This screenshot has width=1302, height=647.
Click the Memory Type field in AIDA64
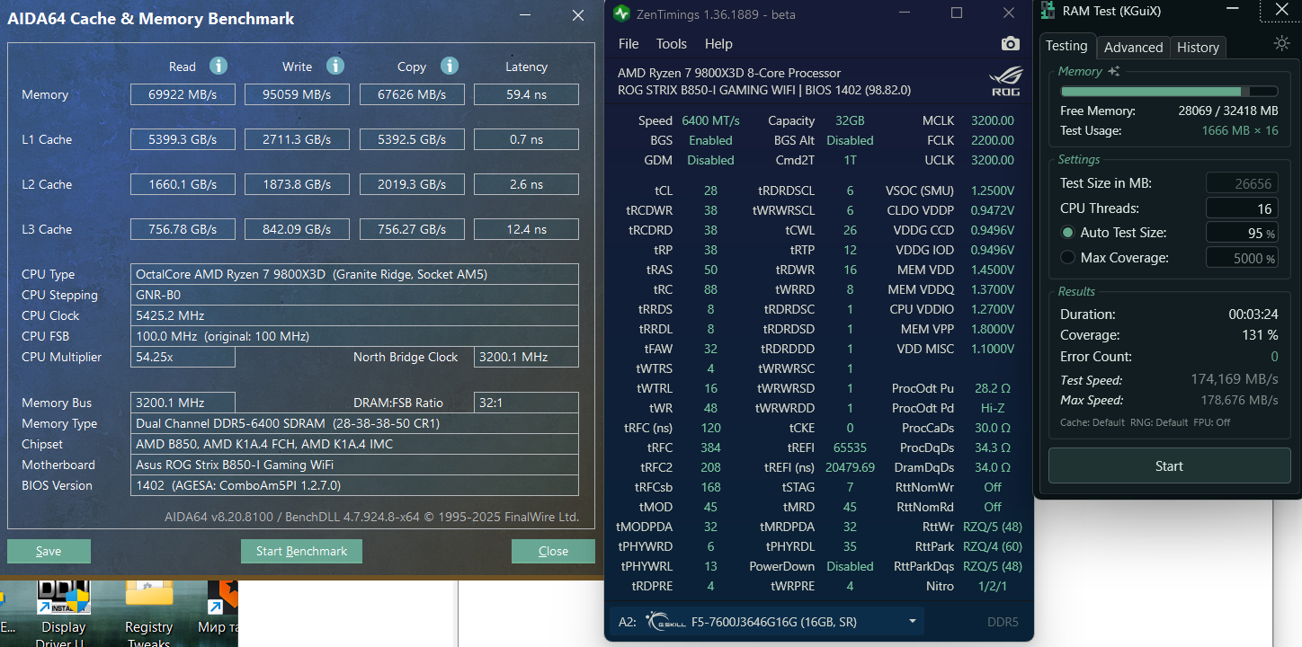pos(354,423)
